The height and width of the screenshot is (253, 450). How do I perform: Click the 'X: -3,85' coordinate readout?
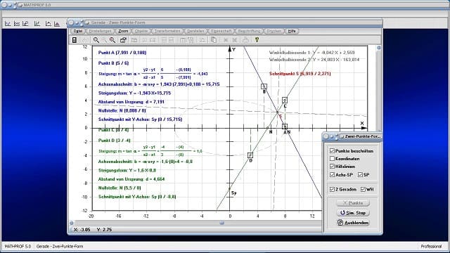pos(82,230)
